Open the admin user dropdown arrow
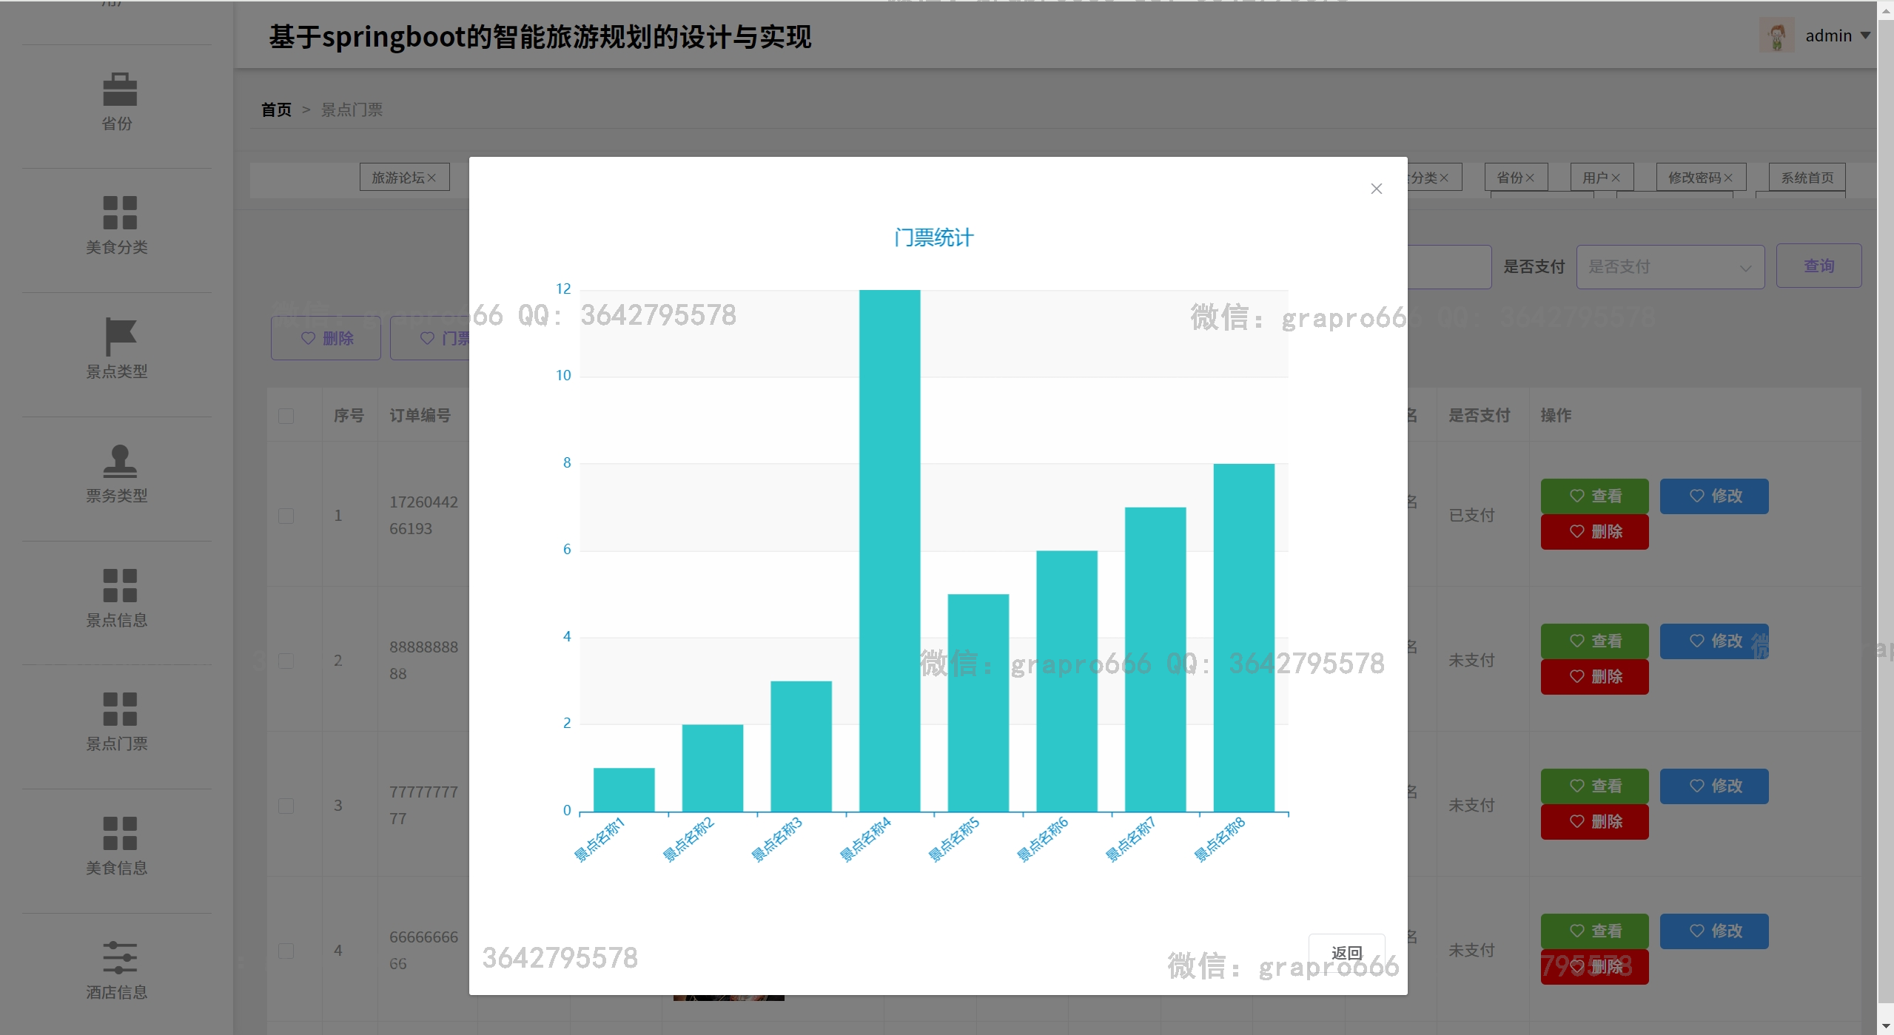 [x=1865, y=36]
